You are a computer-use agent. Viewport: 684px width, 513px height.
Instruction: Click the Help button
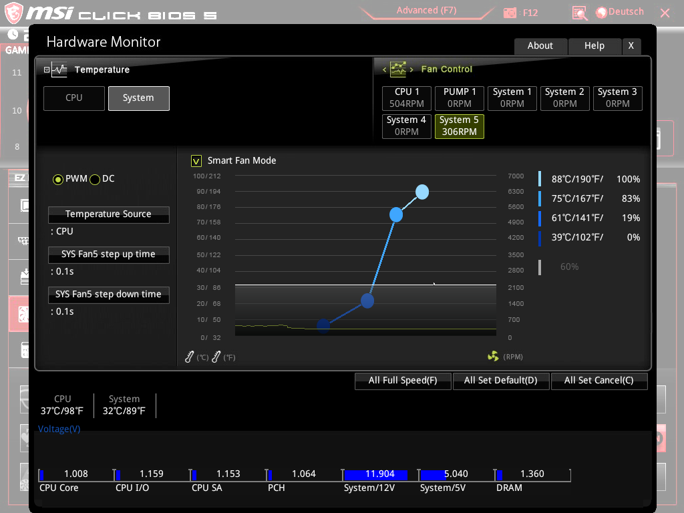coord(594,46)
